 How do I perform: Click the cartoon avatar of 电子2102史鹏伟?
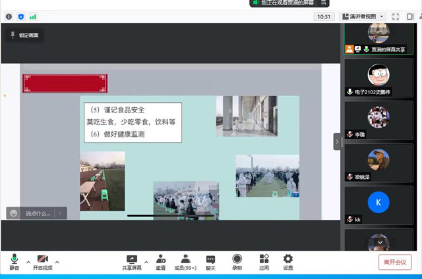pyautogui.click(x=378, y=74)
